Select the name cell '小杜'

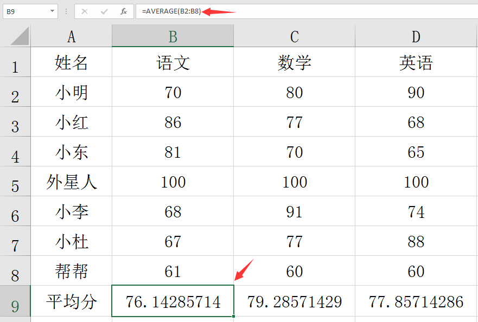(71, 241)
